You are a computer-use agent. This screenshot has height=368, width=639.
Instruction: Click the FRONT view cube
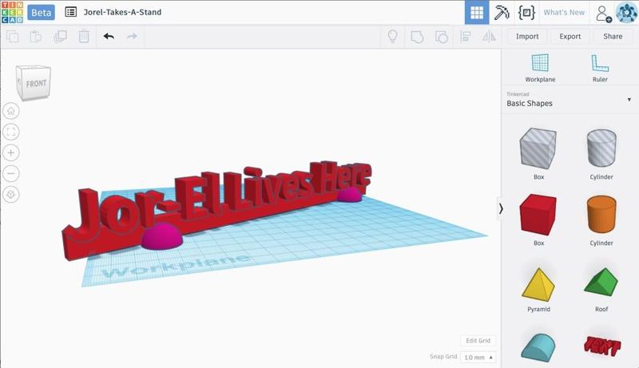pos(34,83)
